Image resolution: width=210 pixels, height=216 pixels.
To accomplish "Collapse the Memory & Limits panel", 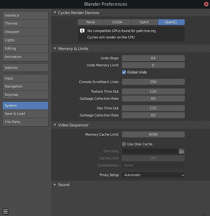I will 55,48.
